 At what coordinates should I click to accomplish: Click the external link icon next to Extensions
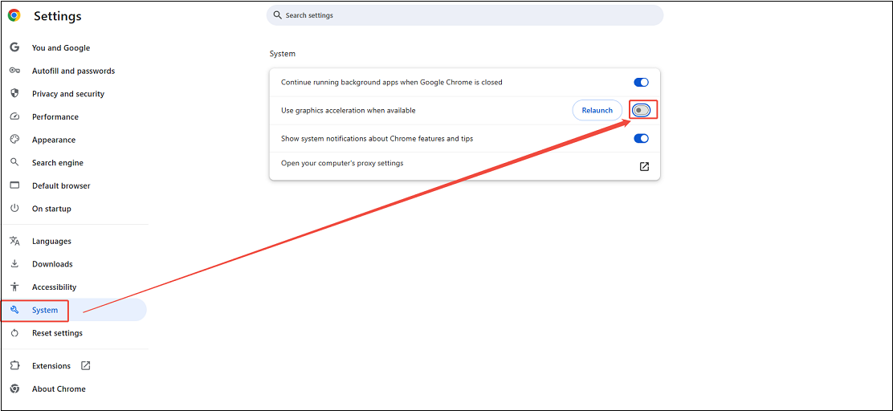point(85,365)
